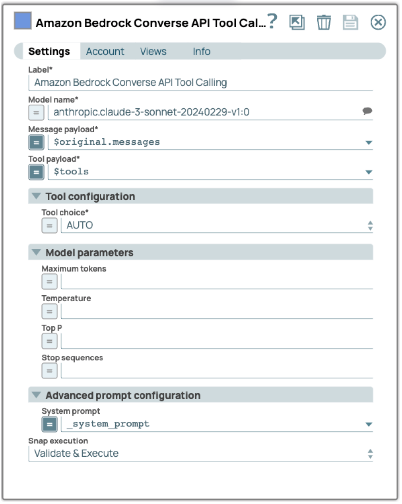Viewport: 402px width, 504px height.
Task: Close the snap settings dialog
Action: [378, 22]
